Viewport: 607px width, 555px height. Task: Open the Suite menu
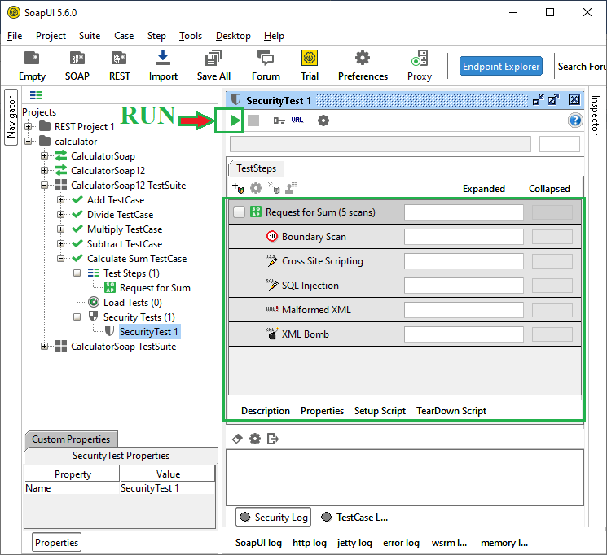90,36
